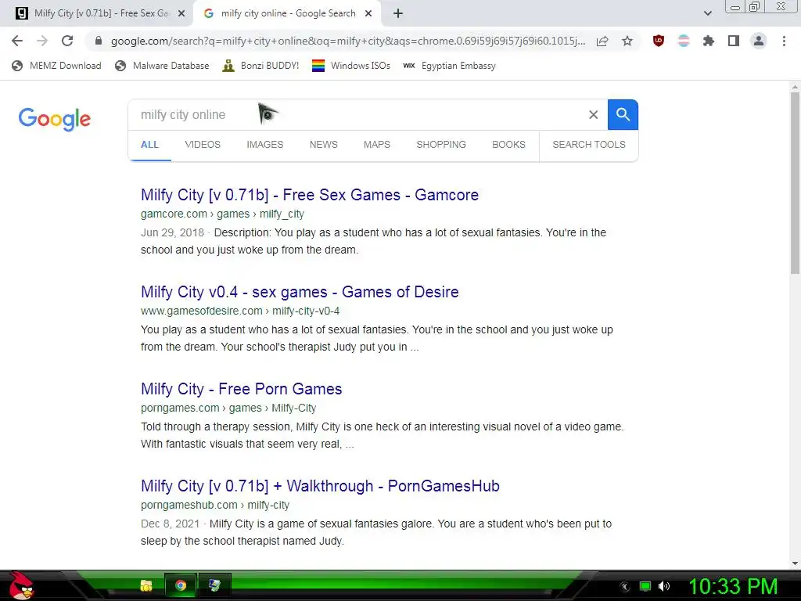Click the green network monitor tray icon
This screenshot has height=601, width=801.
[645, 586]
